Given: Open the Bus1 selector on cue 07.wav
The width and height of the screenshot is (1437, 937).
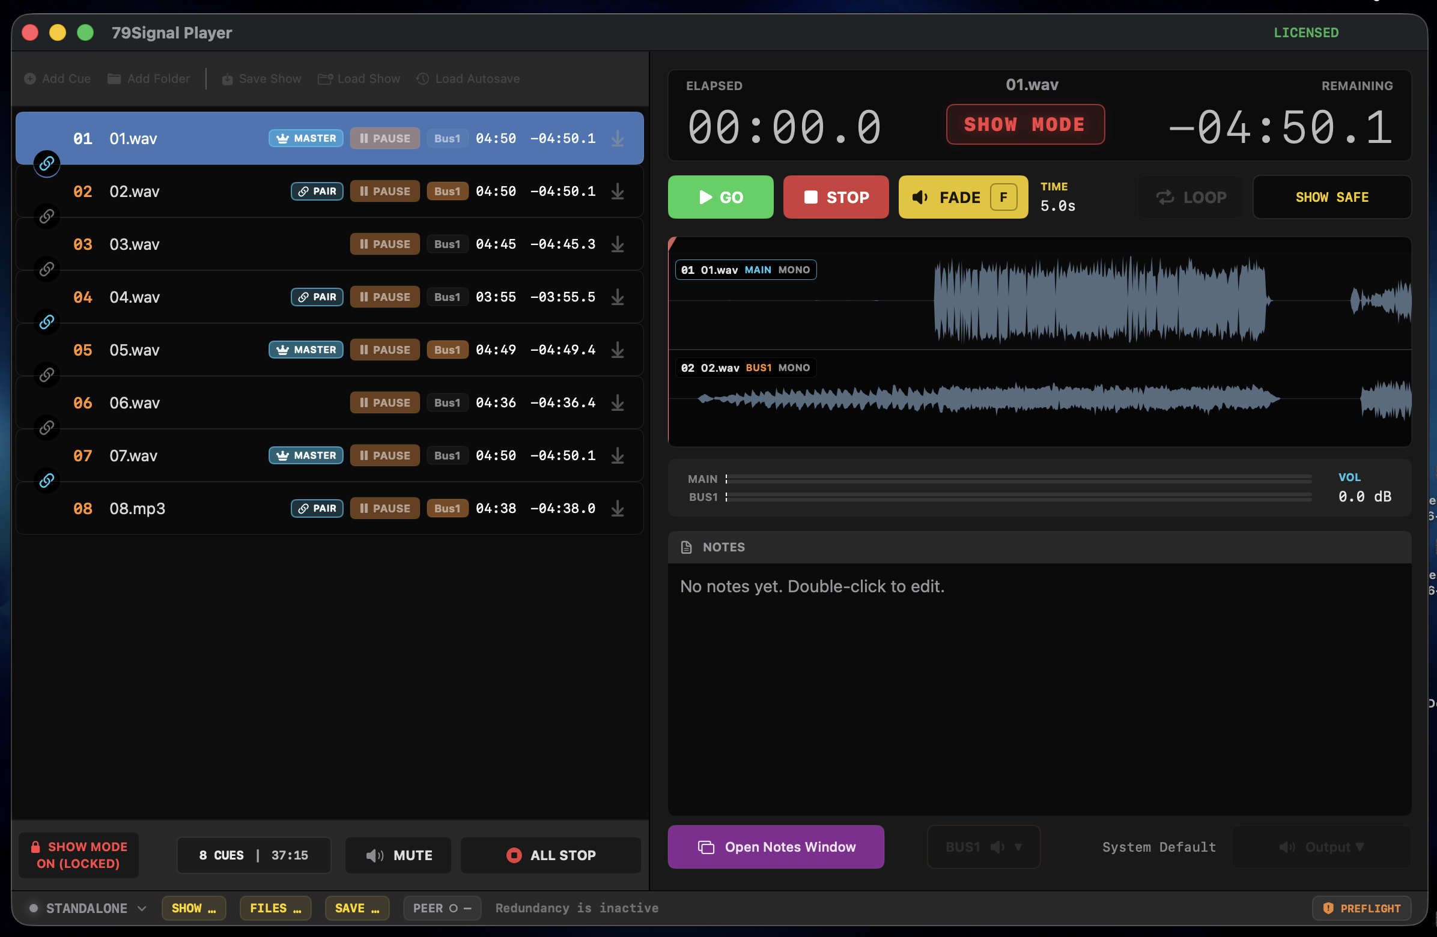Looking at the screenshot, I should [447, 455].
